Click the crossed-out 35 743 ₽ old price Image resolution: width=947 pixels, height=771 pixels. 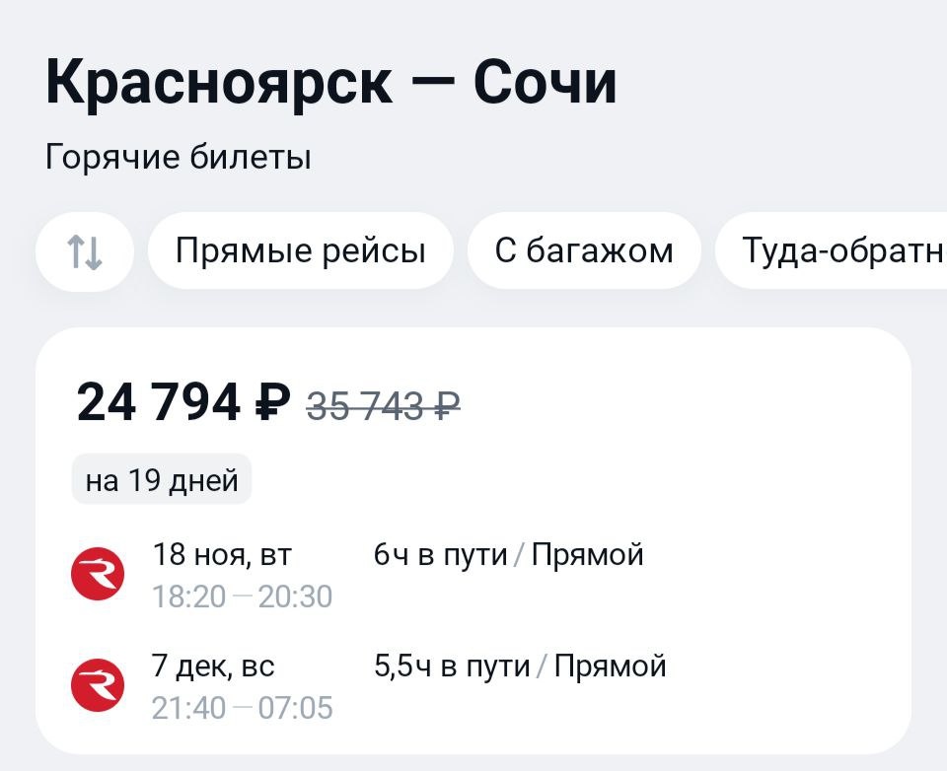point(384,405)
